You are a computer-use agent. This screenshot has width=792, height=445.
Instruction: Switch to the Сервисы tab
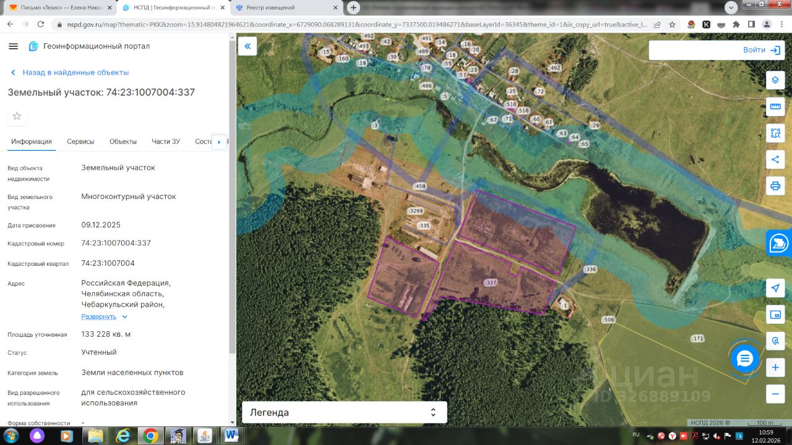pyautogui.click(x=80, y=142)
